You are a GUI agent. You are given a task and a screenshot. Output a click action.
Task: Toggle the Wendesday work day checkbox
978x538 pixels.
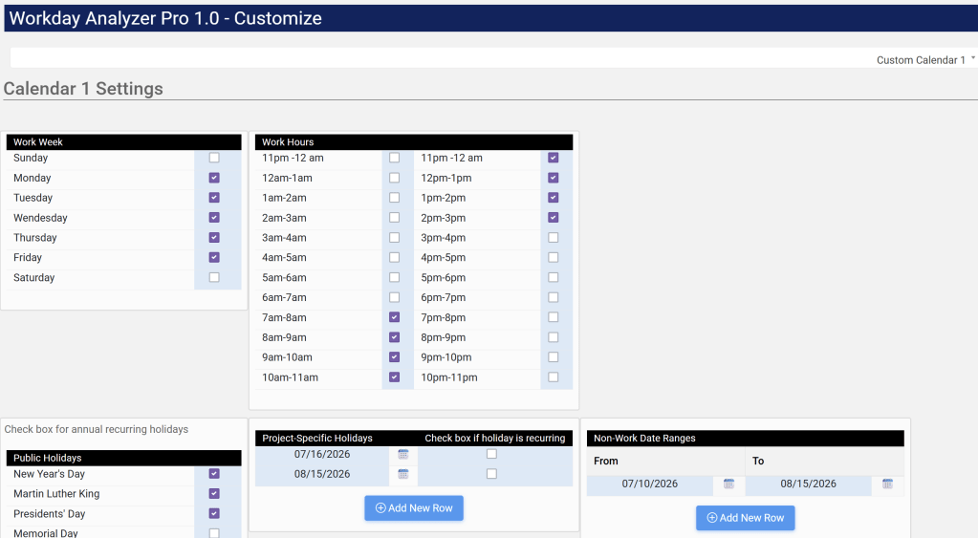coord(214,218)
